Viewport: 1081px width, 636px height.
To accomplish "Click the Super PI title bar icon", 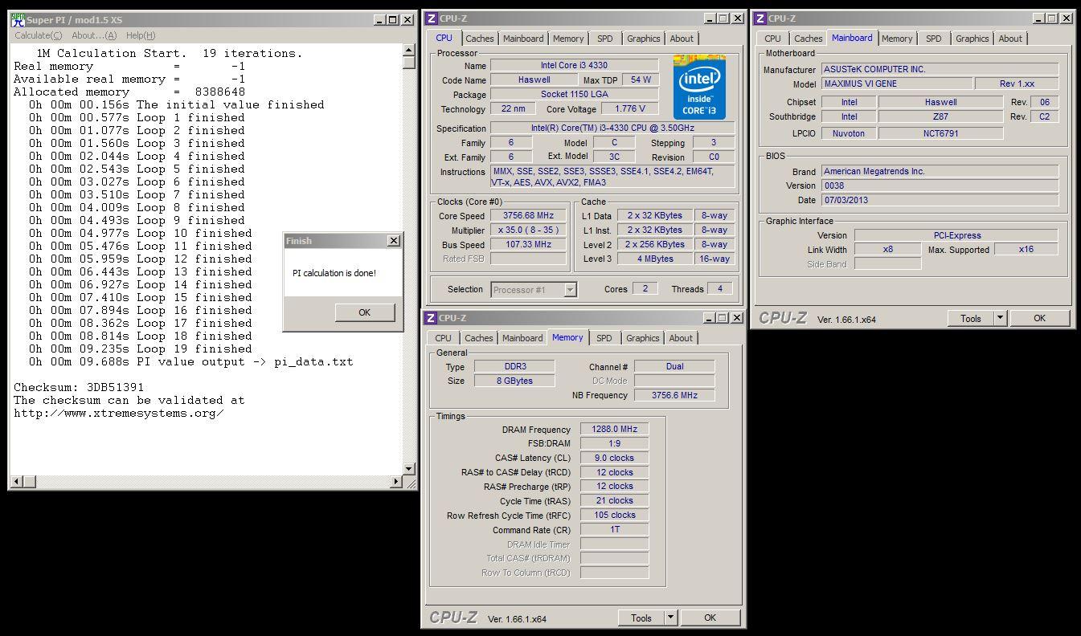I will [18, 19].
